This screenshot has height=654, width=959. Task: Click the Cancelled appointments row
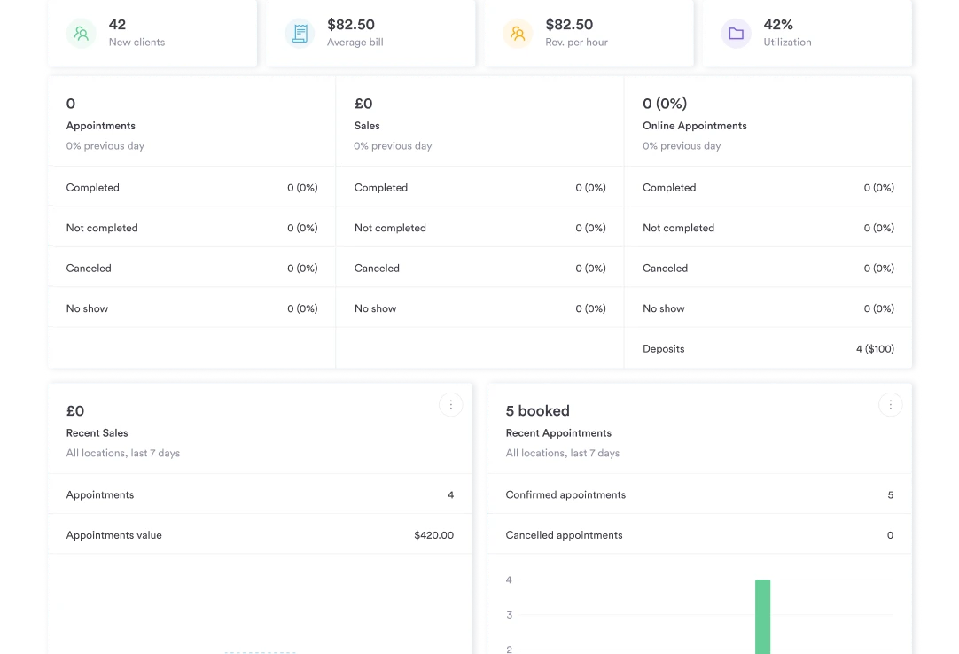pos(699,535)
